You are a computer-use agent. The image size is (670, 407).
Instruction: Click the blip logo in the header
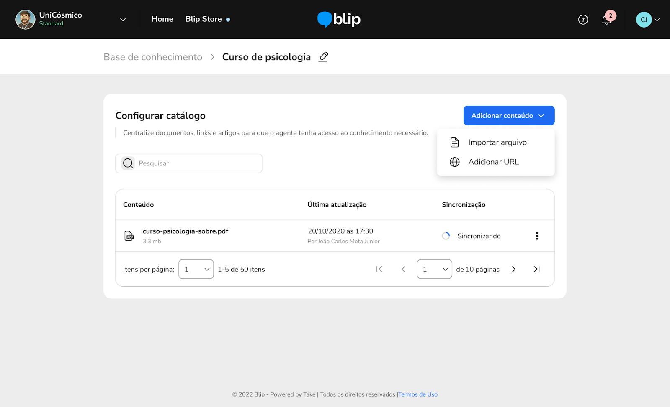(339, 19)
